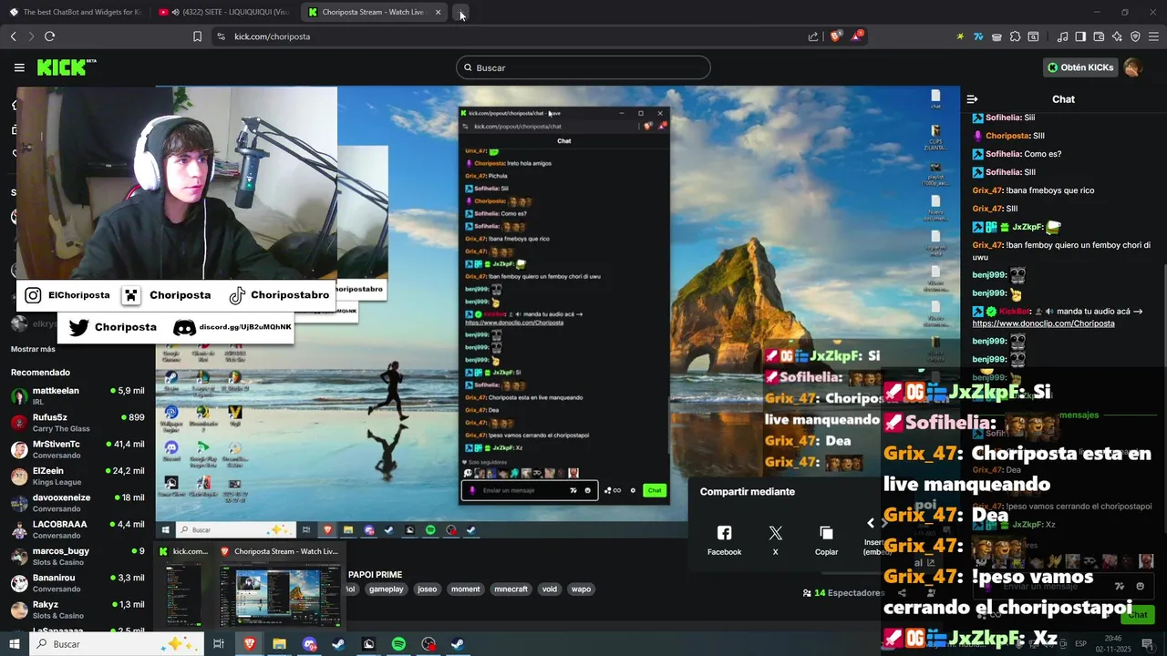Click the Buscar search box on Kick

[583, 67]
